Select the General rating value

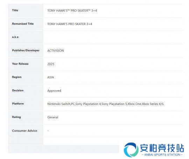click(52, 117)
